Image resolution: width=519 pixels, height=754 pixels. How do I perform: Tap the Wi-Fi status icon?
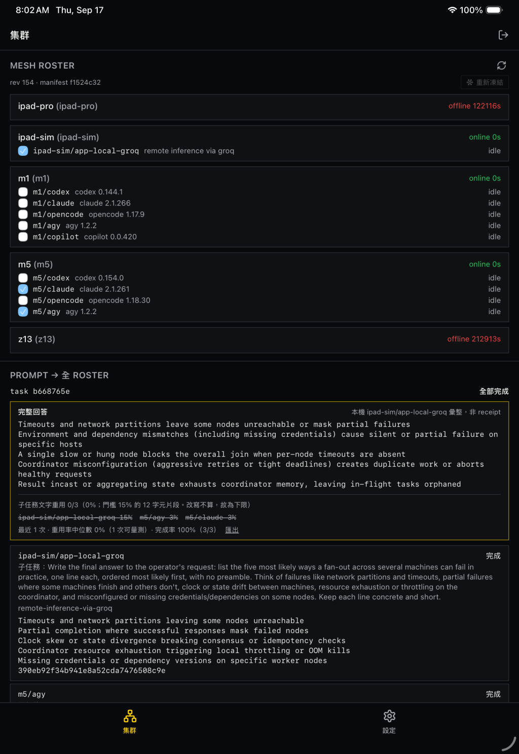point(452,10)
